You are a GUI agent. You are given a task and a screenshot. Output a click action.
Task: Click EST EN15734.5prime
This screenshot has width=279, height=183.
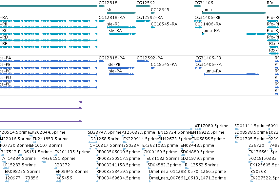click(x=174, y=132)
